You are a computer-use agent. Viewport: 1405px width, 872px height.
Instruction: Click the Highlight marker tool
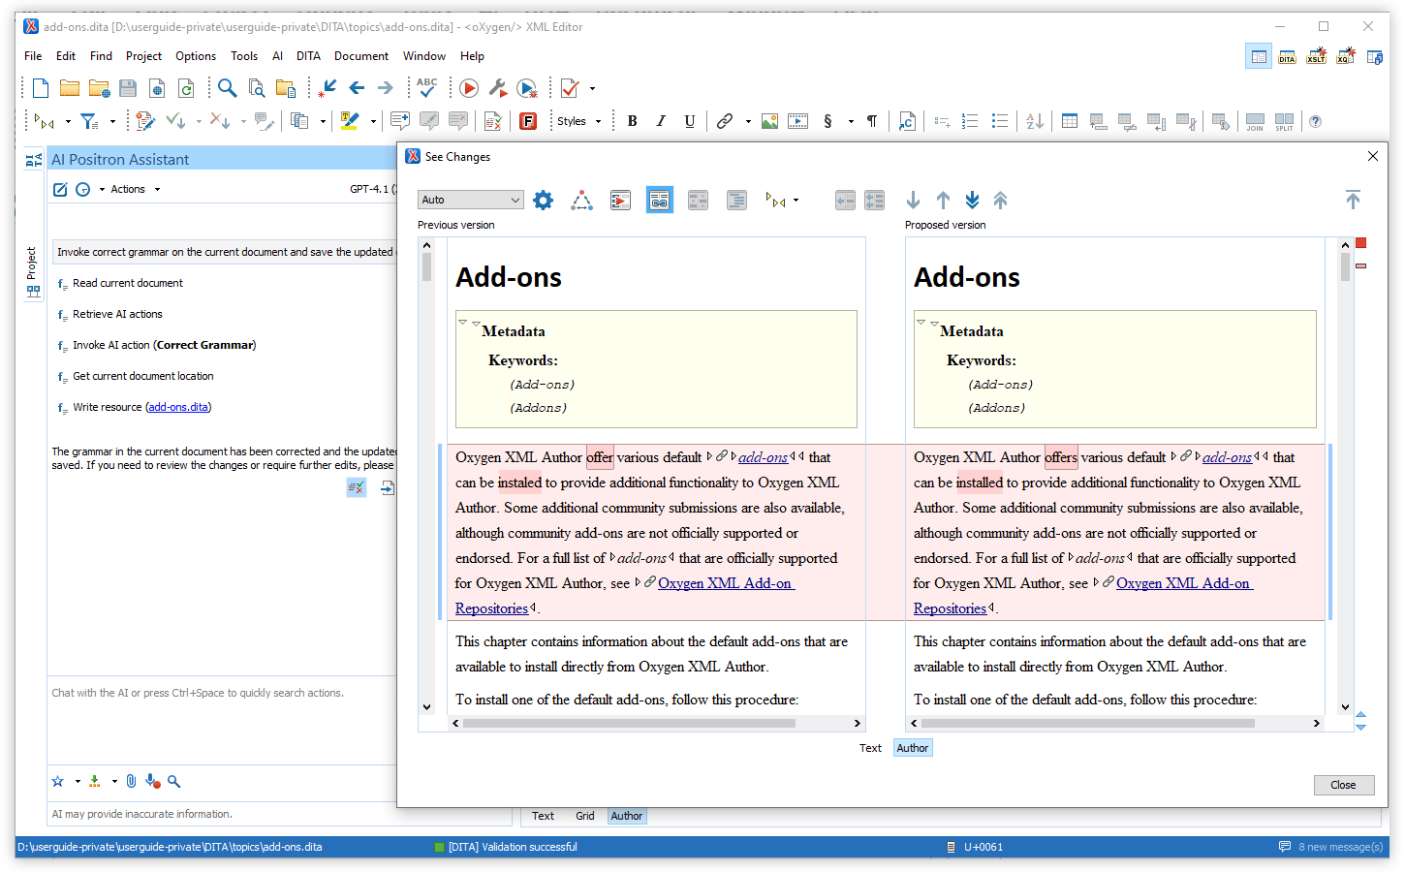click(x=350, y=121)
